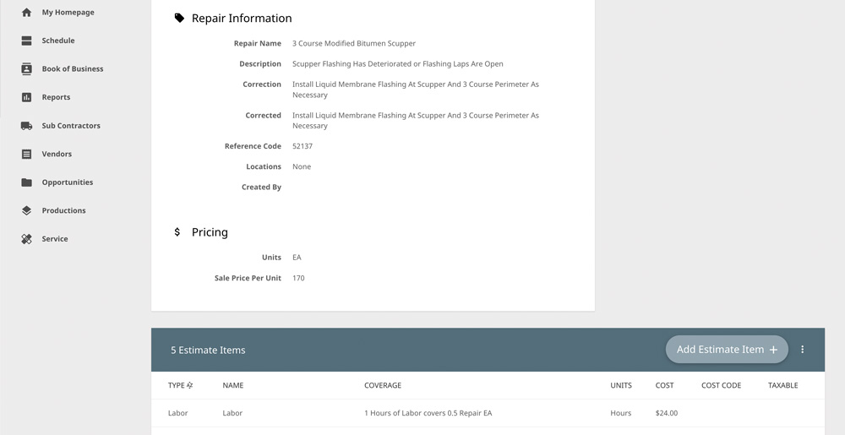Click the Locations value None
The width and height of the screenshot is (845, 435).
(x=302, y=167)
